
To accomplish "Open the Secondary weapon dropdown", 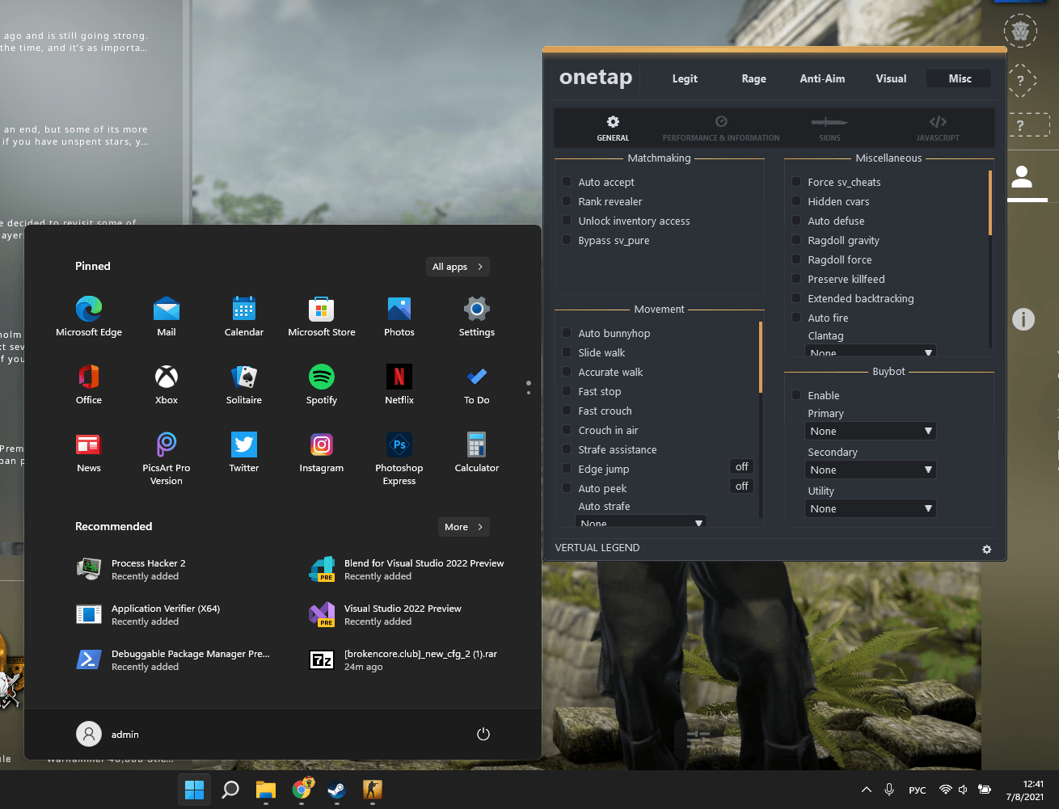I will pyautogui.click(x=871, y=470).
